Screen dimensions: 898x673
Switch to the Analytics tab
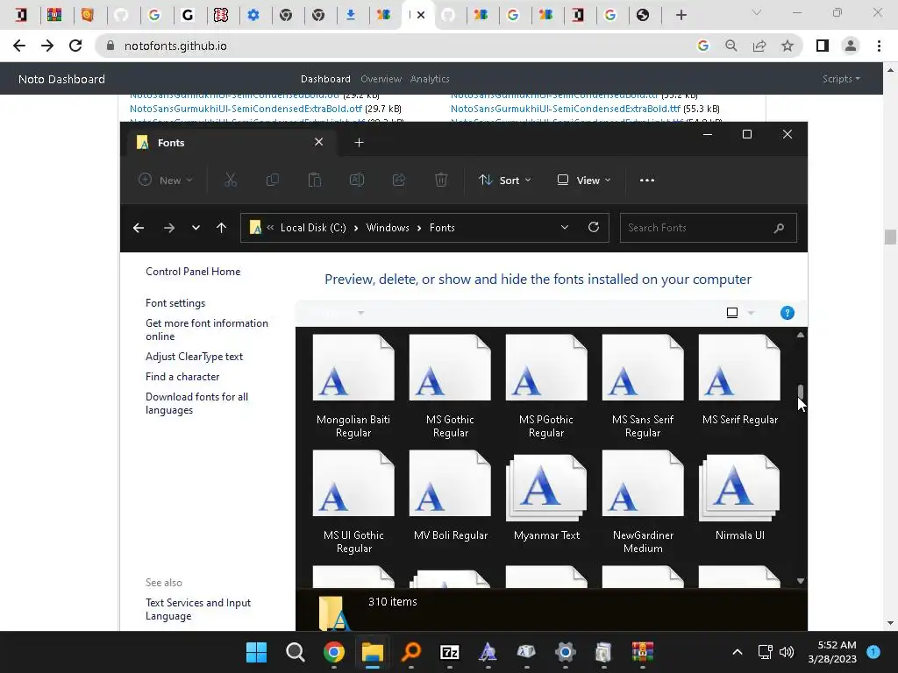(x=430, y=79)
